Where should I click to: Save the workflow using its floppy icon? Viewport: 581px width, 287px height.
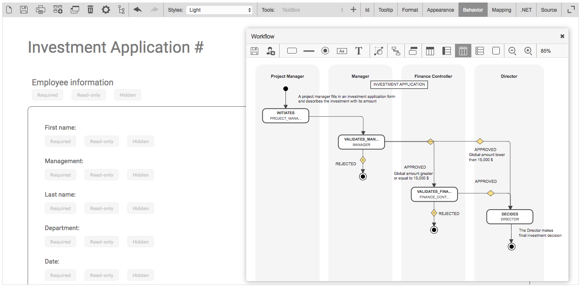click(255, 51)
